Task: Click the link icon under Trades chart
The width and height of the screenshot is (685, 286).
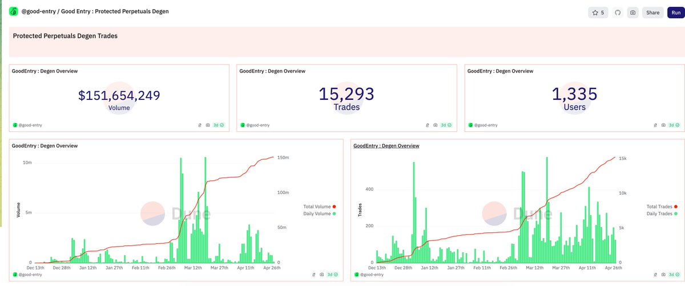Action: pyautogui.click(x=655, y=275)
